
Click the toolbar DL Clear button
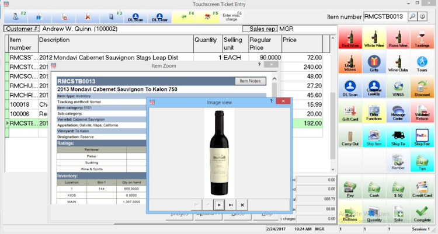[x=159, y=17]
